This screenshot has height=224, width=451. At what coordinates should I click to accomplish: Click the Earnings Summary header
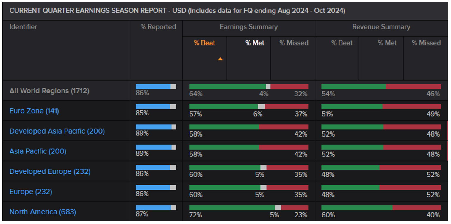click(x=249, y=27)
